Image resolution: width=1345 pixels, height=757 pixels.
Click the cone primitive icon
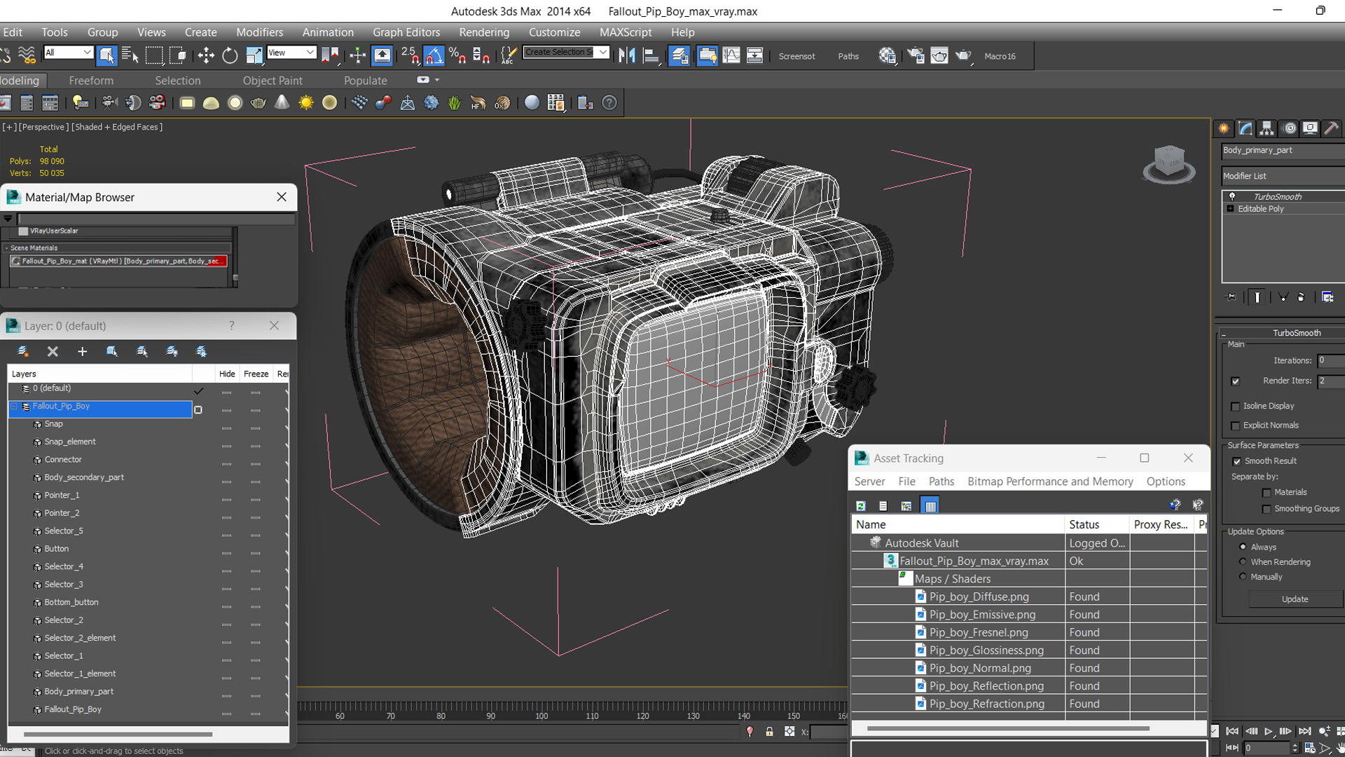[x=282, y=103]
